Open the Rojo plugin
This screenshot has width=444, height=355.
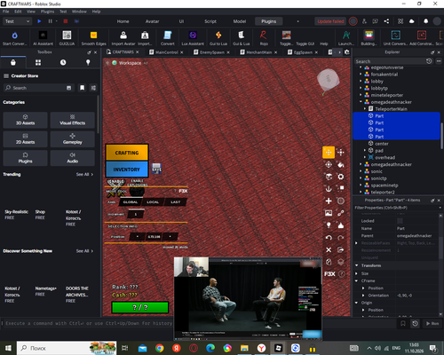tap(264, 38)
